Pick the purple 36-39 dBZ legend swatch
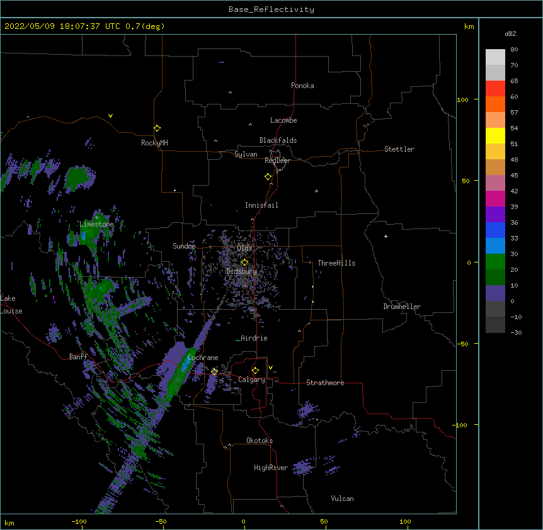 point(495,215)
